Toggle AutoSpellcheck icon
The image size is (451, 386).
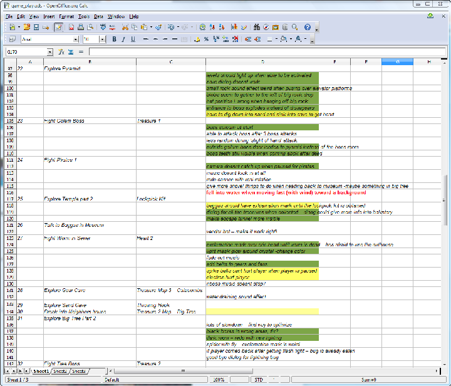coord(113,27)
